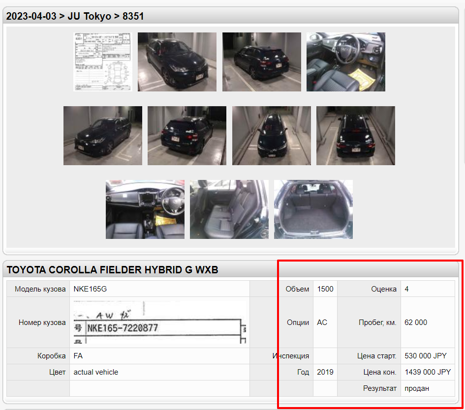The image size is (465, 410).
Task: Select the result value продан
Action: pos(417,388)
